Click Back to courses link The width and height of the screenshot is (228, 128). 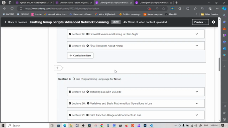coord(16,22)
